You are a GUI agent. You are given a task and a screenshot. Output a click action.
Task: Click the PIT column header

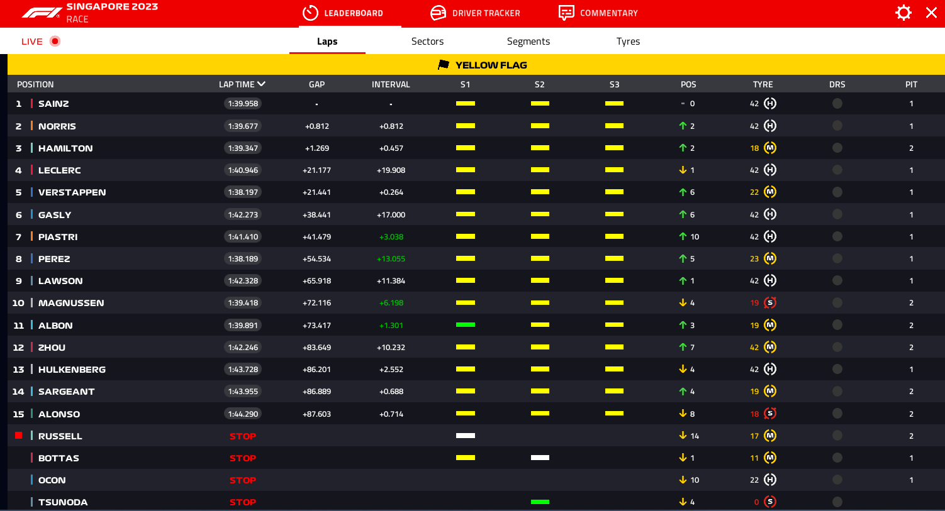[x=911, y=84]
